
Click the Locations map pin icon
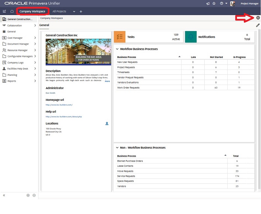[107, 123]
